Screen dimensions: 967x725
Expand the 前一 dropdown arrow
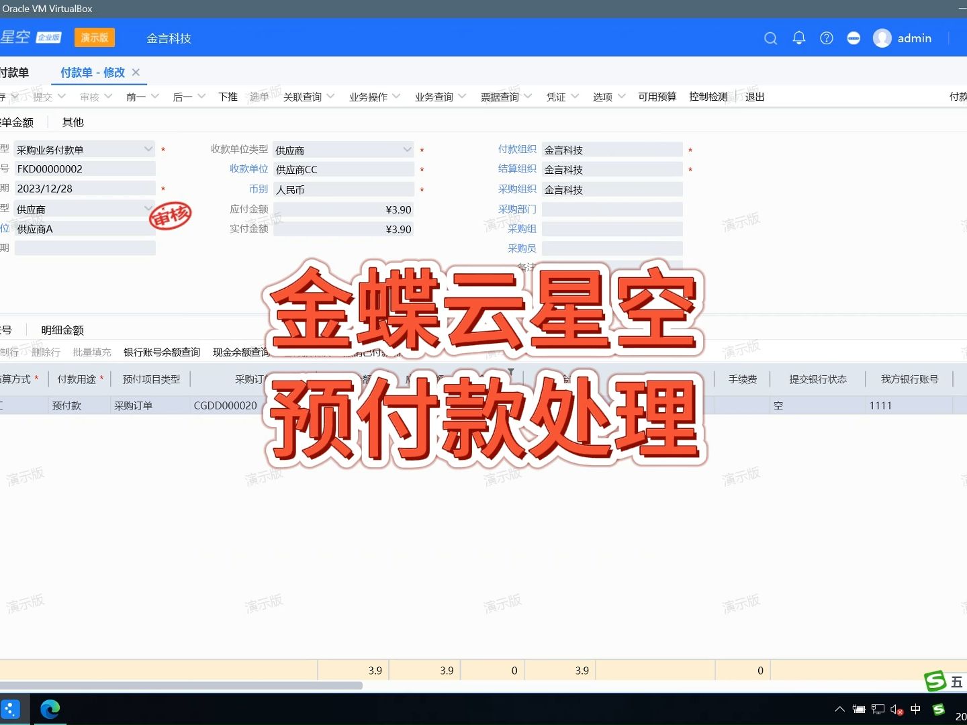[155, 96]
